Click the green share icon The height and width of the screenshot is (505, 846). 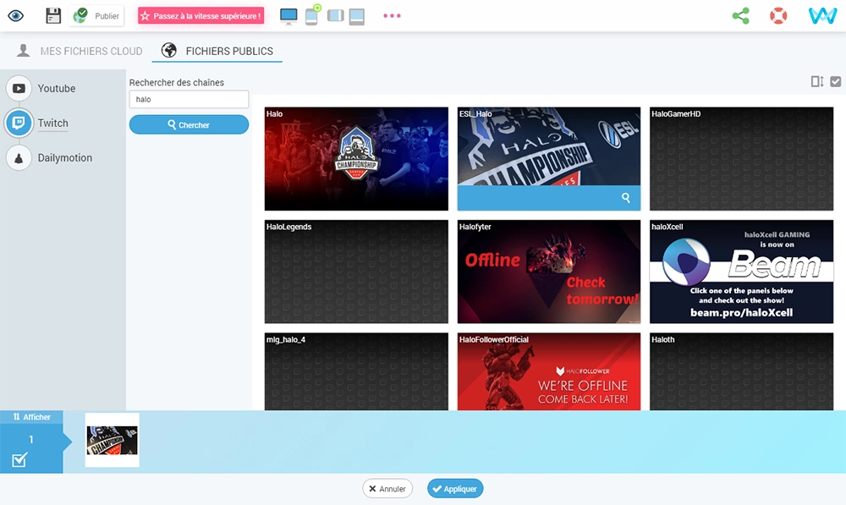pos(741,16)
